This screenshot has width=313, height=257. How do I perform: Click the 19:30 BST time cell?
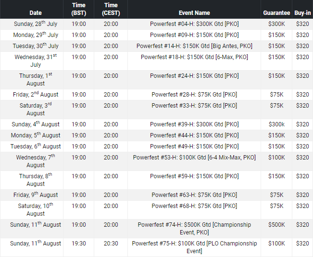[x=78, y=244]
